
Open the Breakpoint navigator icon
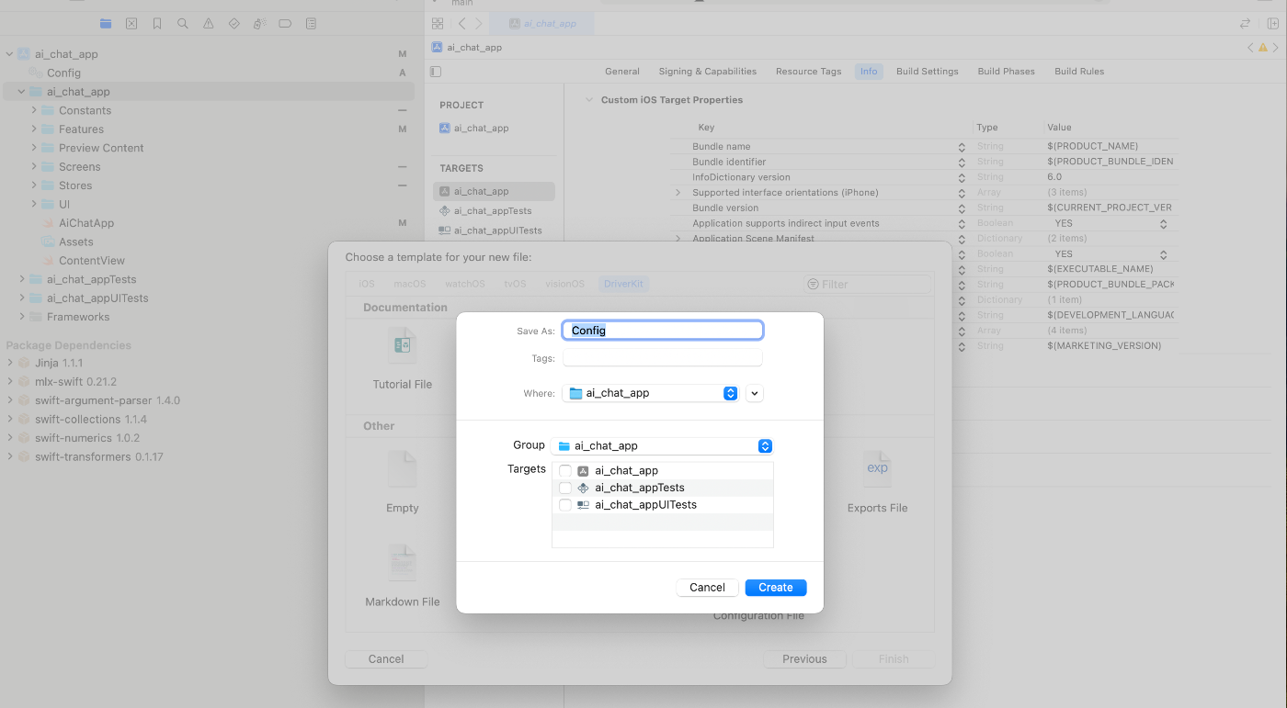[285, 24]
